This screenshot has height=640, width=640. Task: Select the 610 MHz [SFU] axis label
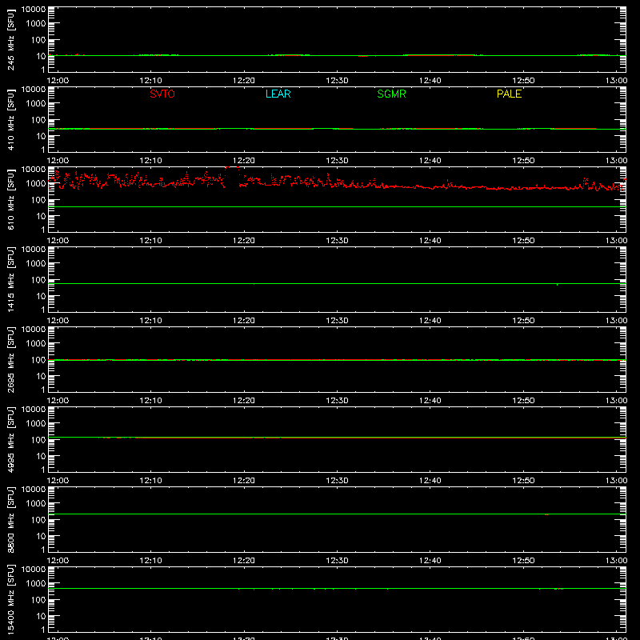[x=10, y=199]
